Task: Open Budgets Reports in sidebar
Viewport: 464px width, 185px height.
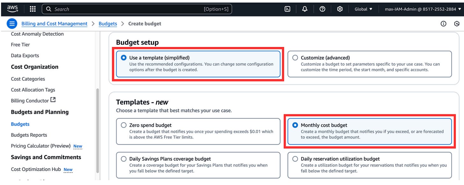Action: point(29,135)
